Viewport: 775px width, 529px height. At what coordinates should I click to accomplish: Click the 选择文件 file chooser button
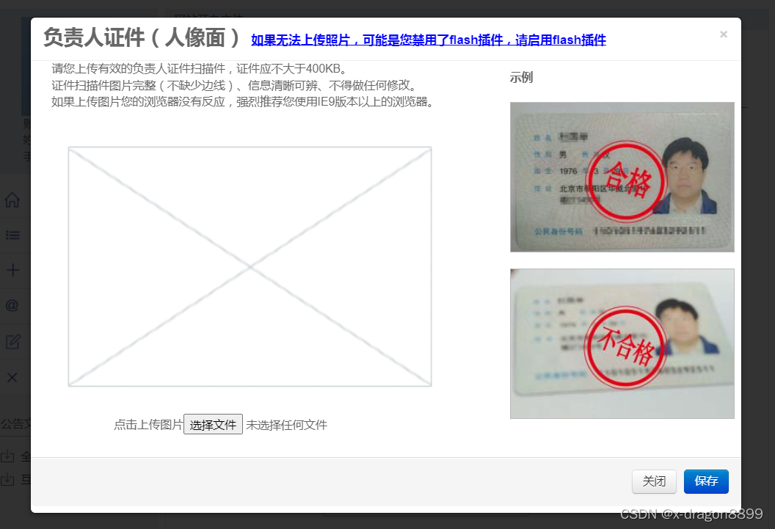(213, 424)
